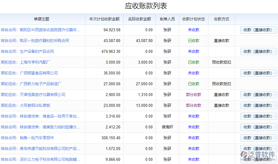Click 预收款抵扣 in 上海市亨利汽配厂 row
Screen dimensions: 278x164
tap(222, 62)
